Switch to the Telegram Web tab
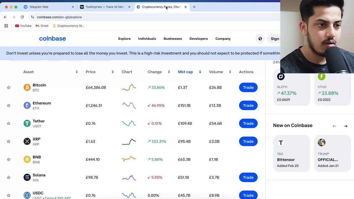Image resolution: width=354 pixels, height=199 pixels. click(x=49, y=7)
